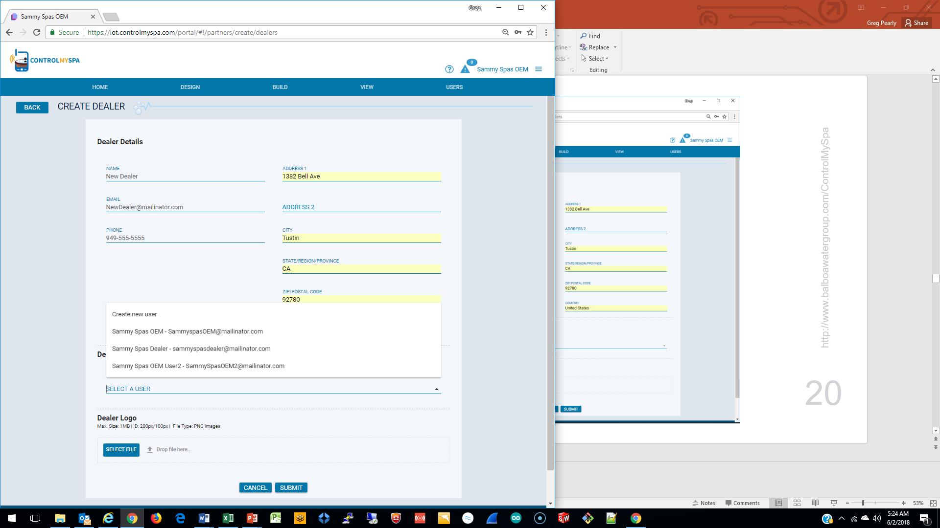
Task: Open the hamburger menu beside Sammy Spas OEM
Action: pyautogui.click(x=539, y=69)
